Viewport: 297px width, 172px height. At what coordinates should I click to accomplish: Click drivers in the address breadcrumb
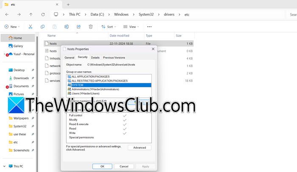click(169, 14)
